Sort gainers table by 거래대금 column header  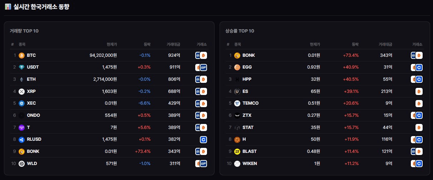[385, 44]
